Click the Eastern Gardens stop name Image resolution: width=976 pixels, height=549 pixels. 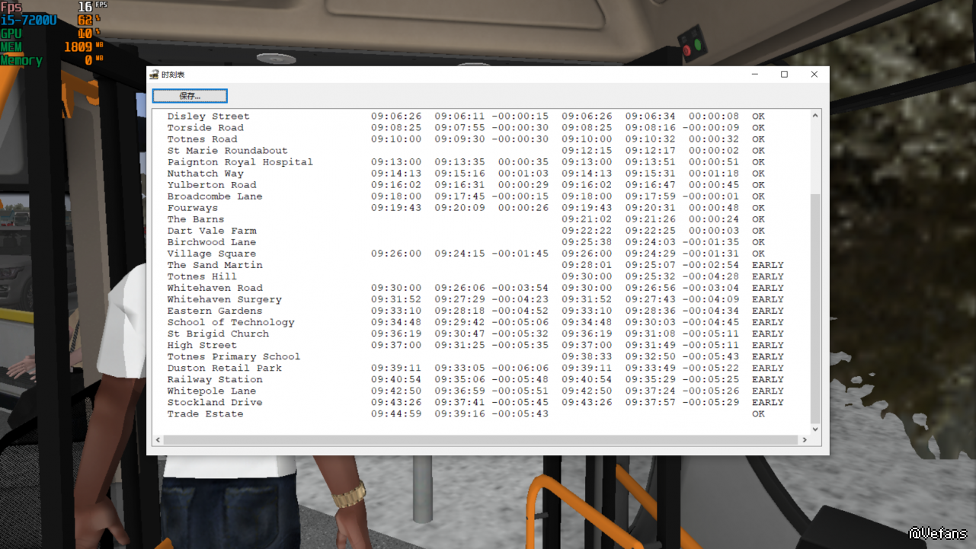[x=215, y=311]
